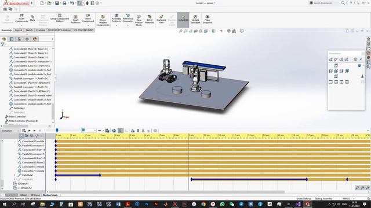Screen dimensions: 371x208
Task: Switch to the Assembly ribbon tab
Action: 6,30
